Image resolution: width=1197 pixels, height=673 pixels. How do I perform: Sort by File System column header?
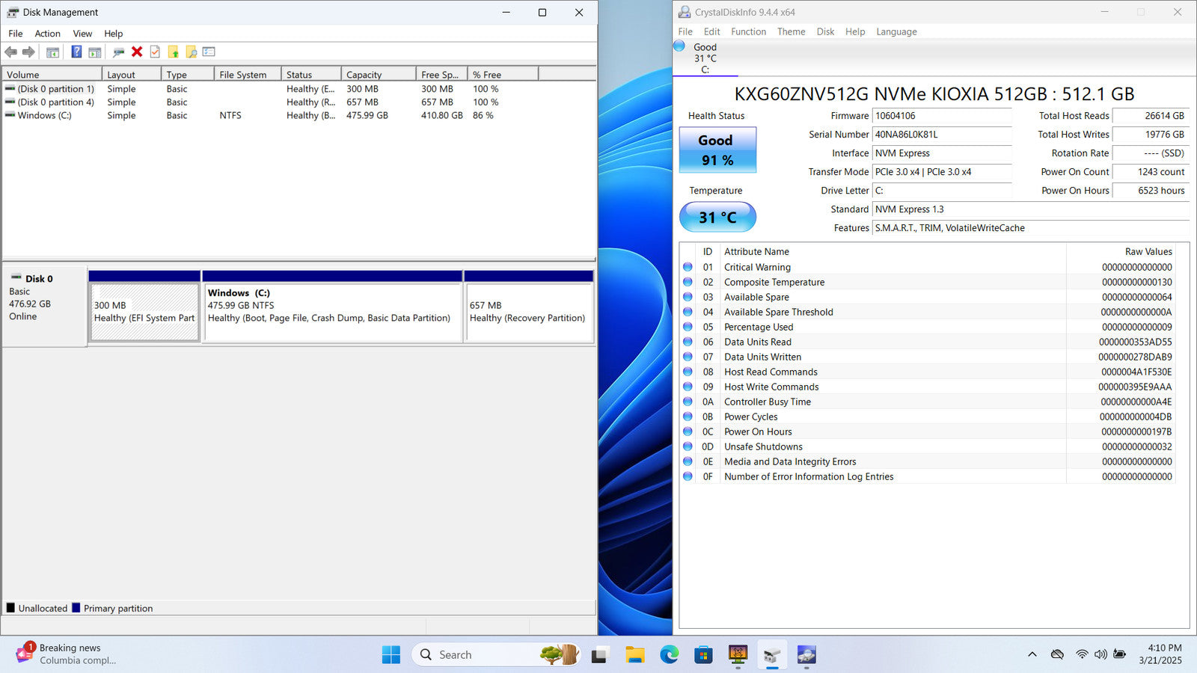coord(248,74)
